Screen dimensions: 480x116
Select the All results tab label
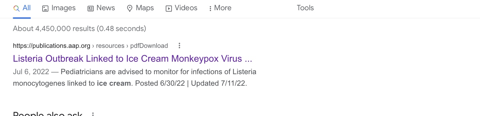pos(27,8)
